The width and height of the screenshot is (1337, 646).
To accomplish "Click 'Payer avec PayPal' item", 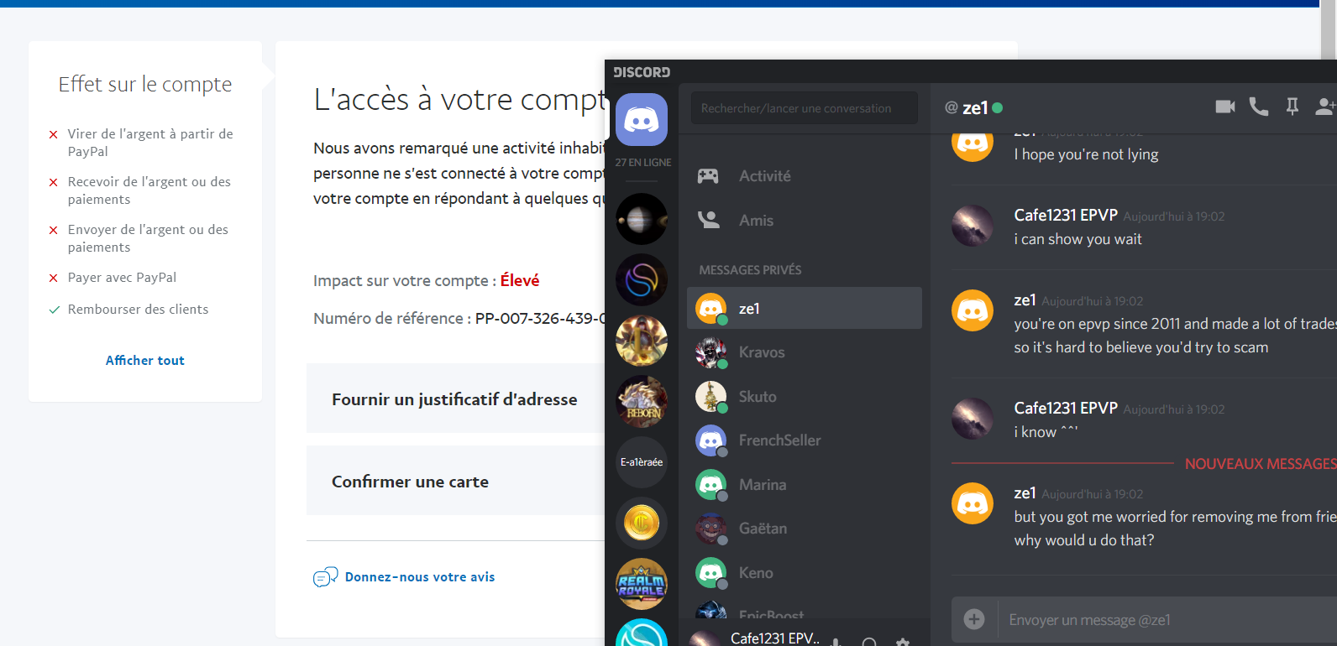I will click(122, 277).
